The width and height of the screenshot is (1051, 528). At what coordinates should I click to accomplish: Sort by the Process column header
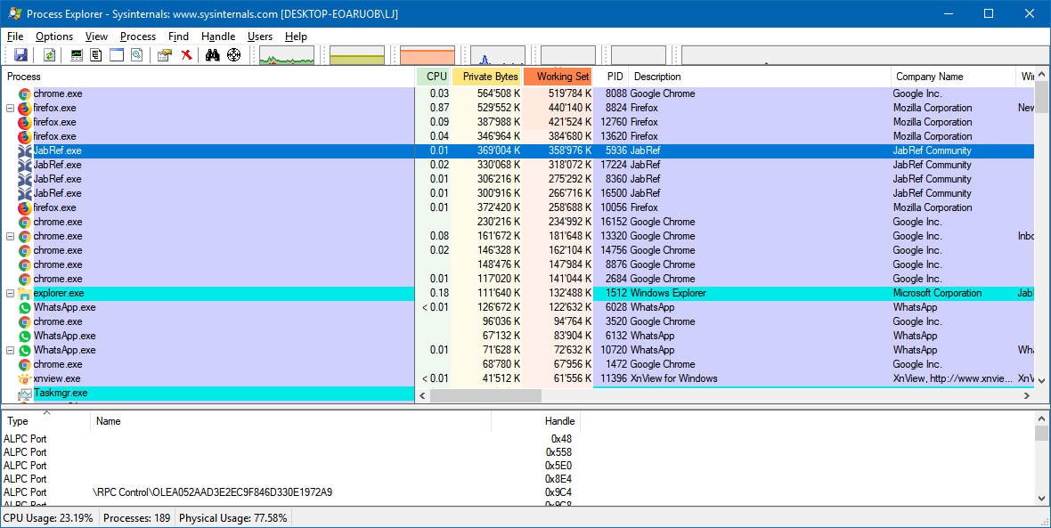coord(208,77)
